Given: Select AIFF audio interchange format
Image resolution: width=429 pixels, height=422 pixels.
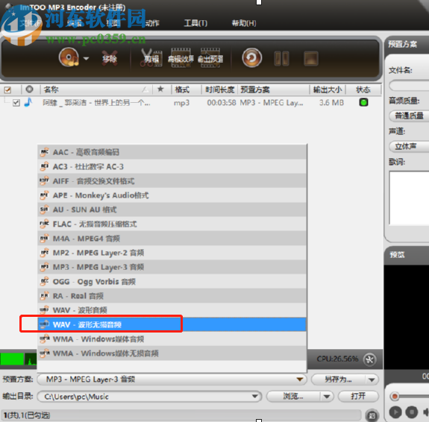Looking at the screenshot, I should pyautogui.click(x=172, y=180).
